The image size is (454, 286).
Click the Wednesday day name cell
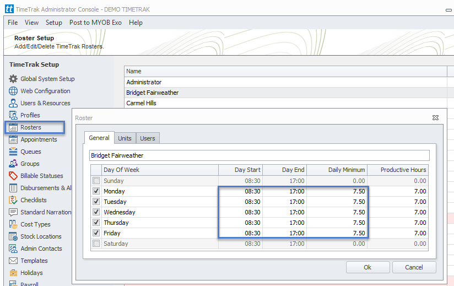160,212
